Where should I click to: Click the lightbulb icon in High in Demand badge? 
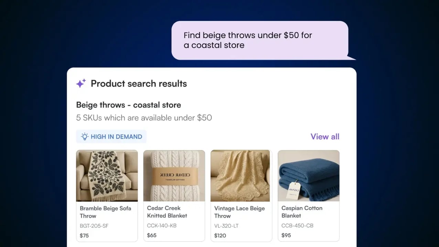85,137
